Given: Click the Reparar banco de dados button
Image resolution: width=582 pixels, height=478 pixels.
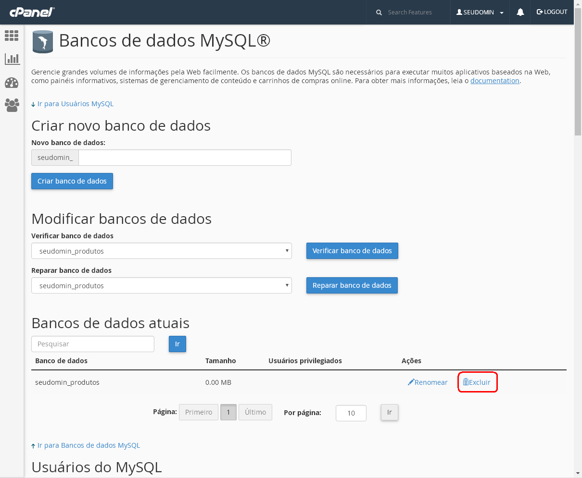Looking at the screenshot, I should [x=352, y=285].
